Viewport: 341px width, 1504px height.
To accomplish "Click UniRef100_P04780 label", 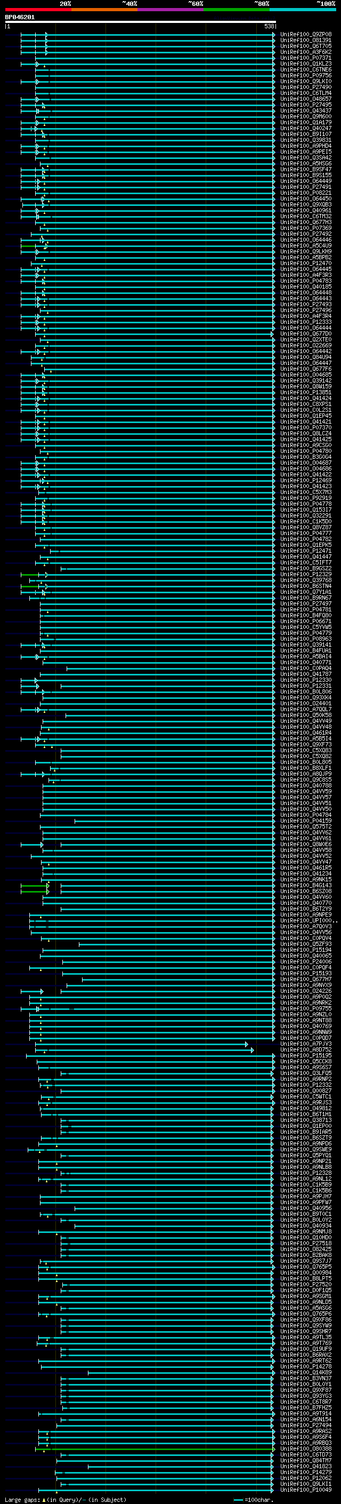I will coord(305,451).
